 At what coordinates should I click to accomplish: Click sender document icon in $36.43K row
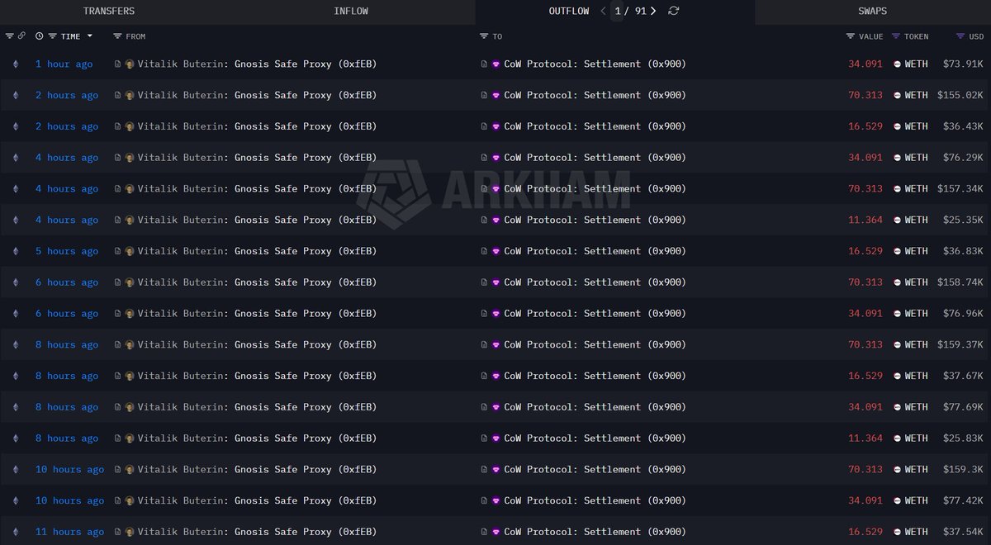pyautogui.click(x=118, y=126)
